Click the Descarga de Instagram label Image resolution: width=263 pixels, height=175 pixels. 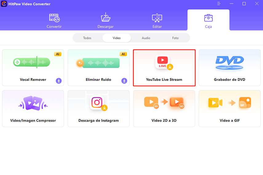pos(98,121)
